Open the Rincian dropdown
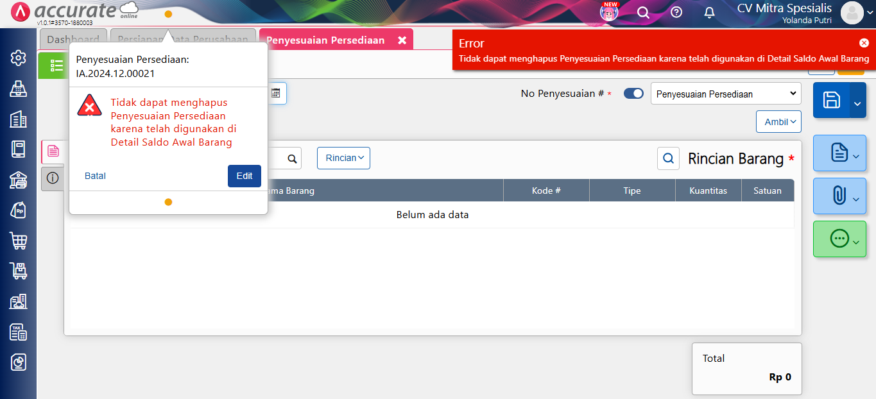 pos(343,158)
